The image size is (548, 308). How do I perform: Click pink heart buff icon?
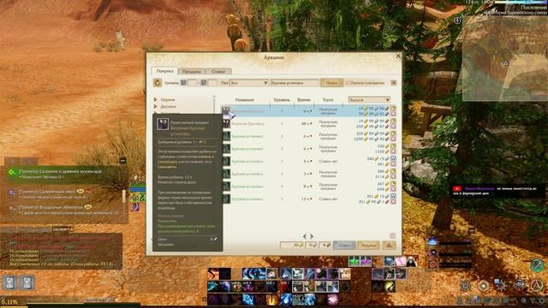tap(401, 261)
